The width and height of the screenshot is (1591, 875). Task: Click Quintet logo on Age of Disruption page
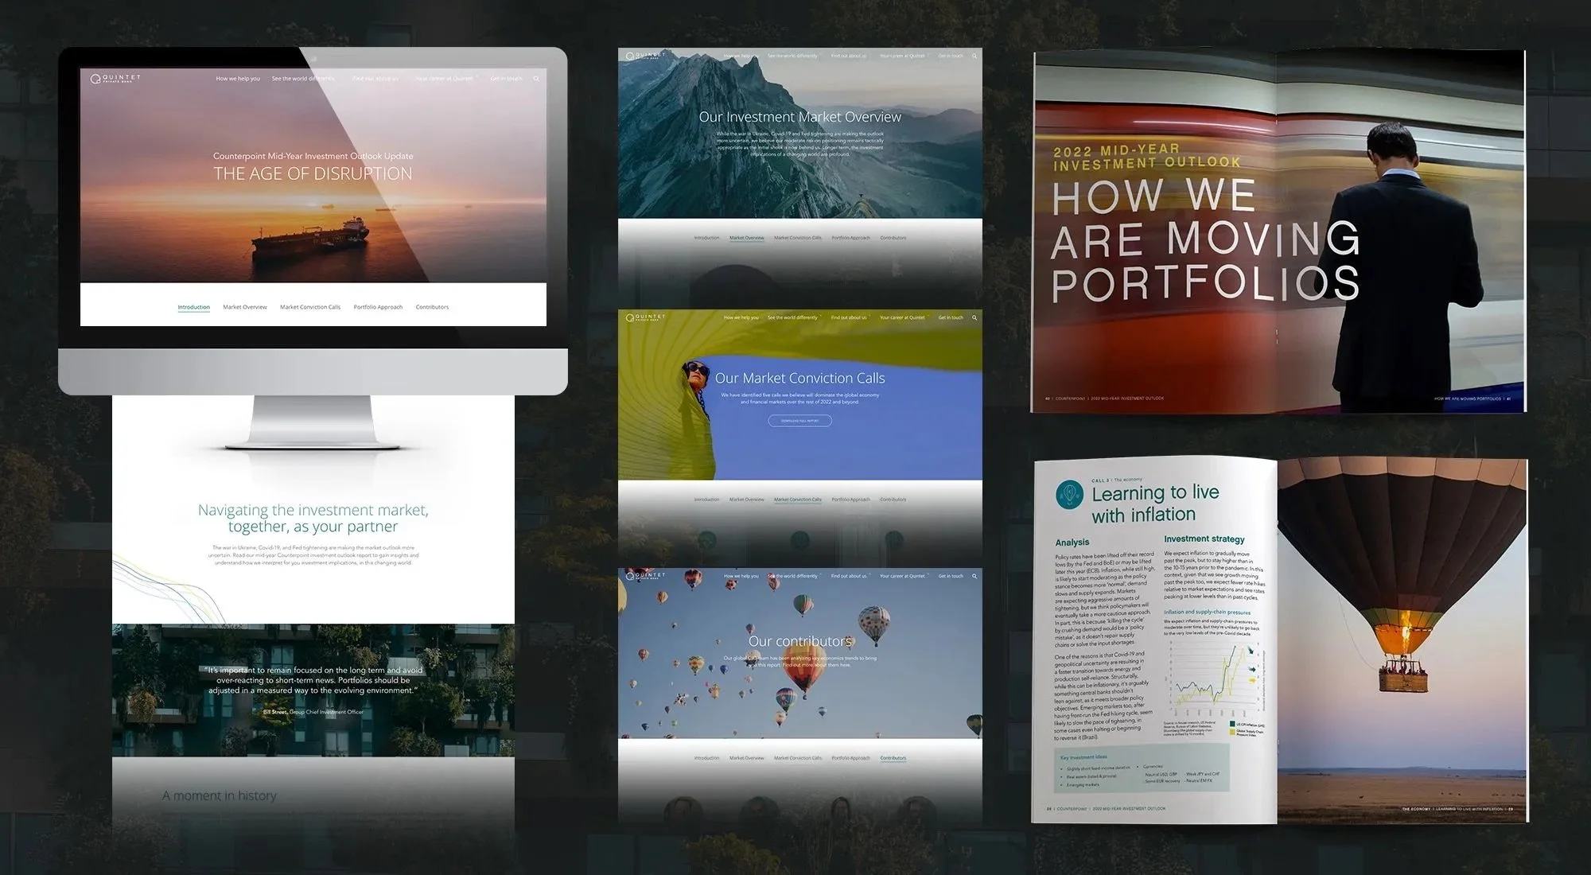point(115,78)
